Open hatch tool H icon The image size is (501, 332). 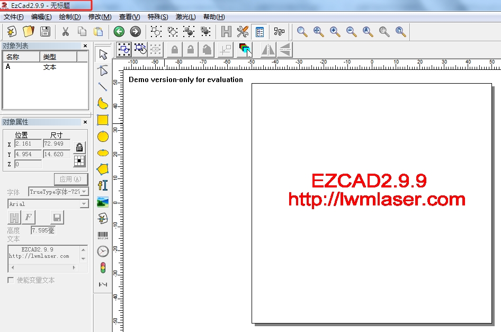[x=226, y=31]
